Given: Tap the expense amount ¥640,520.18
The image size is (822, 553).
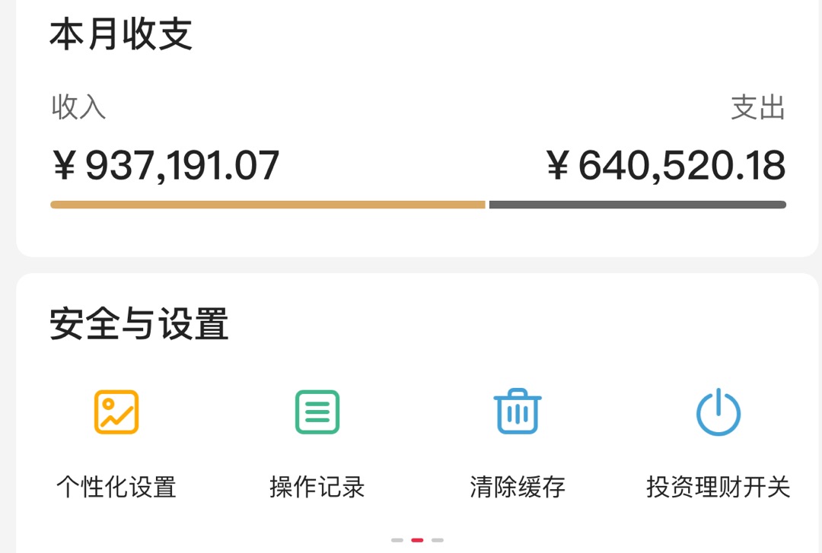Looking at the screenshot, I should click(x=666, y=166).
